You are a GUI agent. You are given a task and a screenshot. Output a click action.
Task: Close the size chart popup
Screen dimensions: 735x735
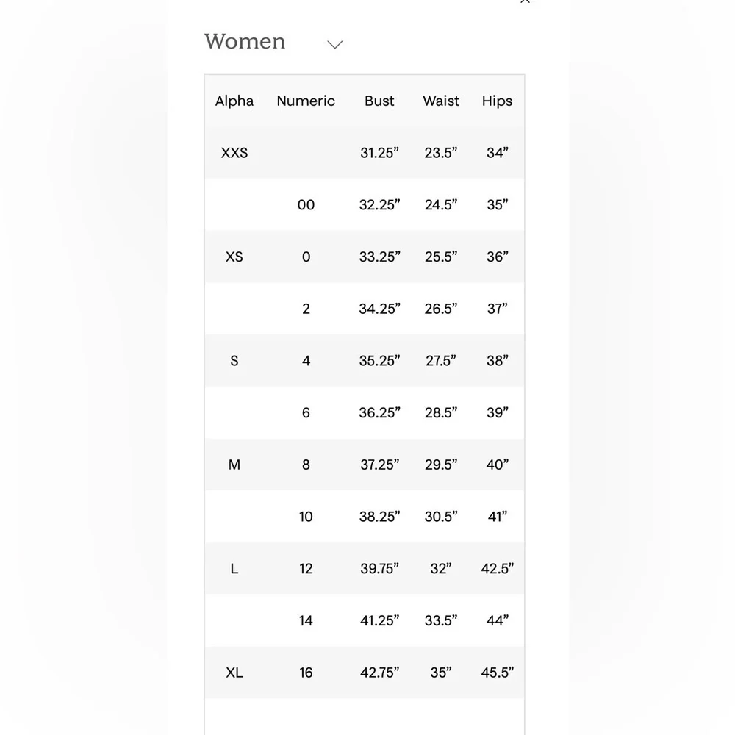click(525, 2)
